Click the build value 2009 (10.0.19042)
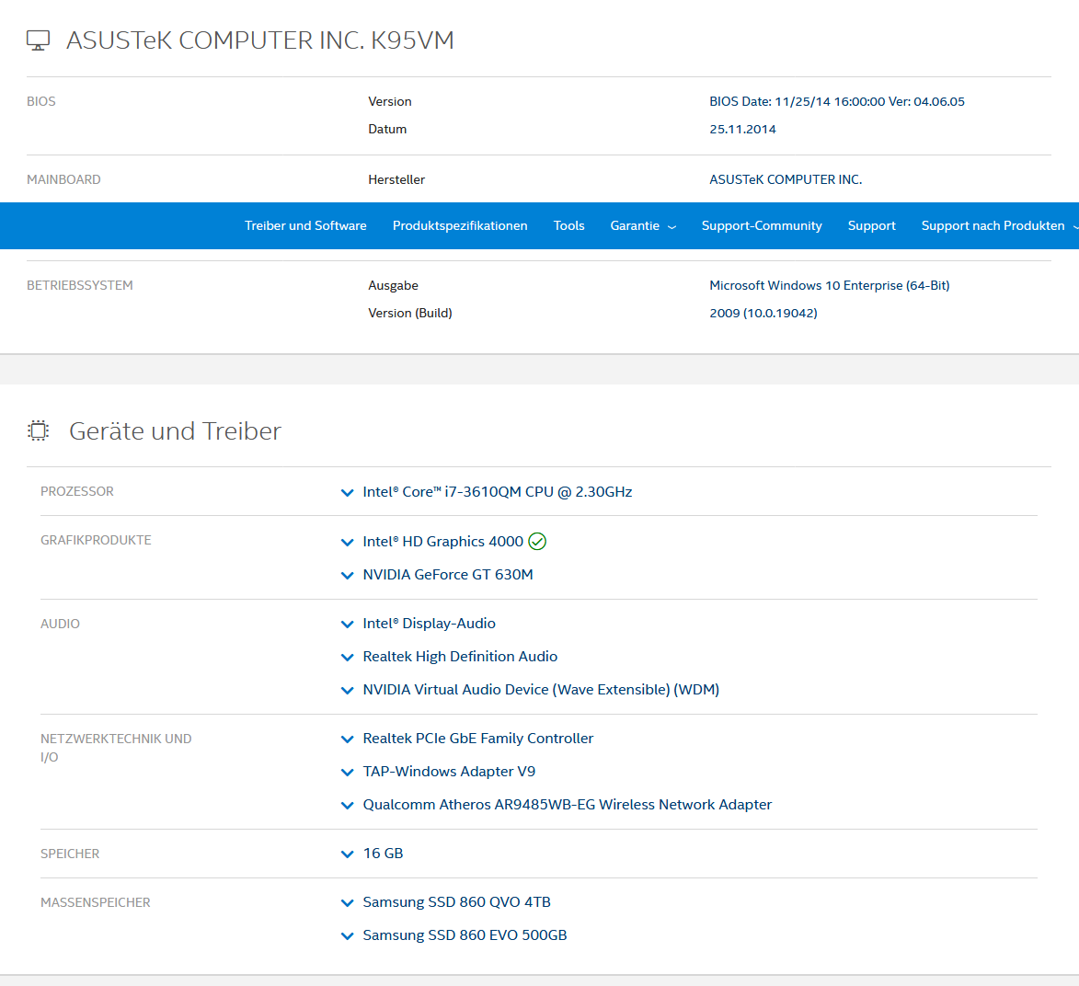This screenshot has width=1079, height=986. coord(763,313)
